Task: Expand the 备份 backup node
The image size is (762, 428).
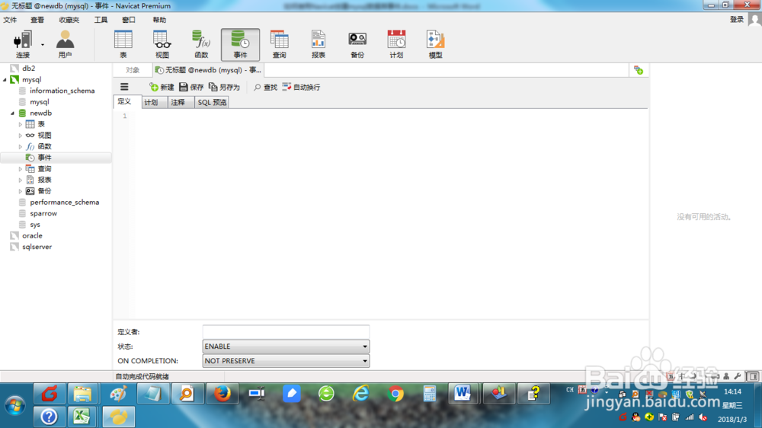Action: click(21, 191)
